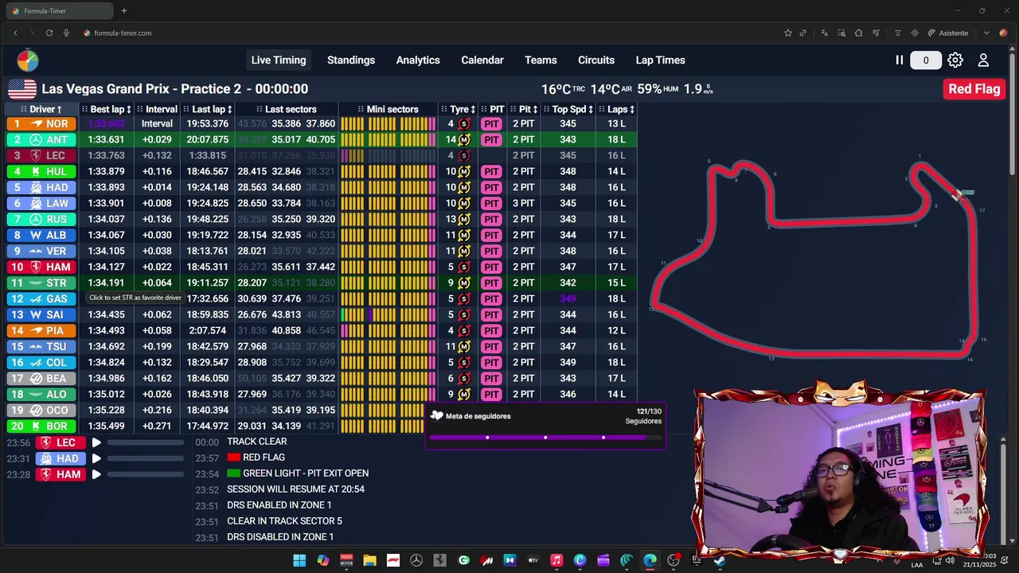
Task: Click the soft tyre icon in NOR's row
Action: 464,123
